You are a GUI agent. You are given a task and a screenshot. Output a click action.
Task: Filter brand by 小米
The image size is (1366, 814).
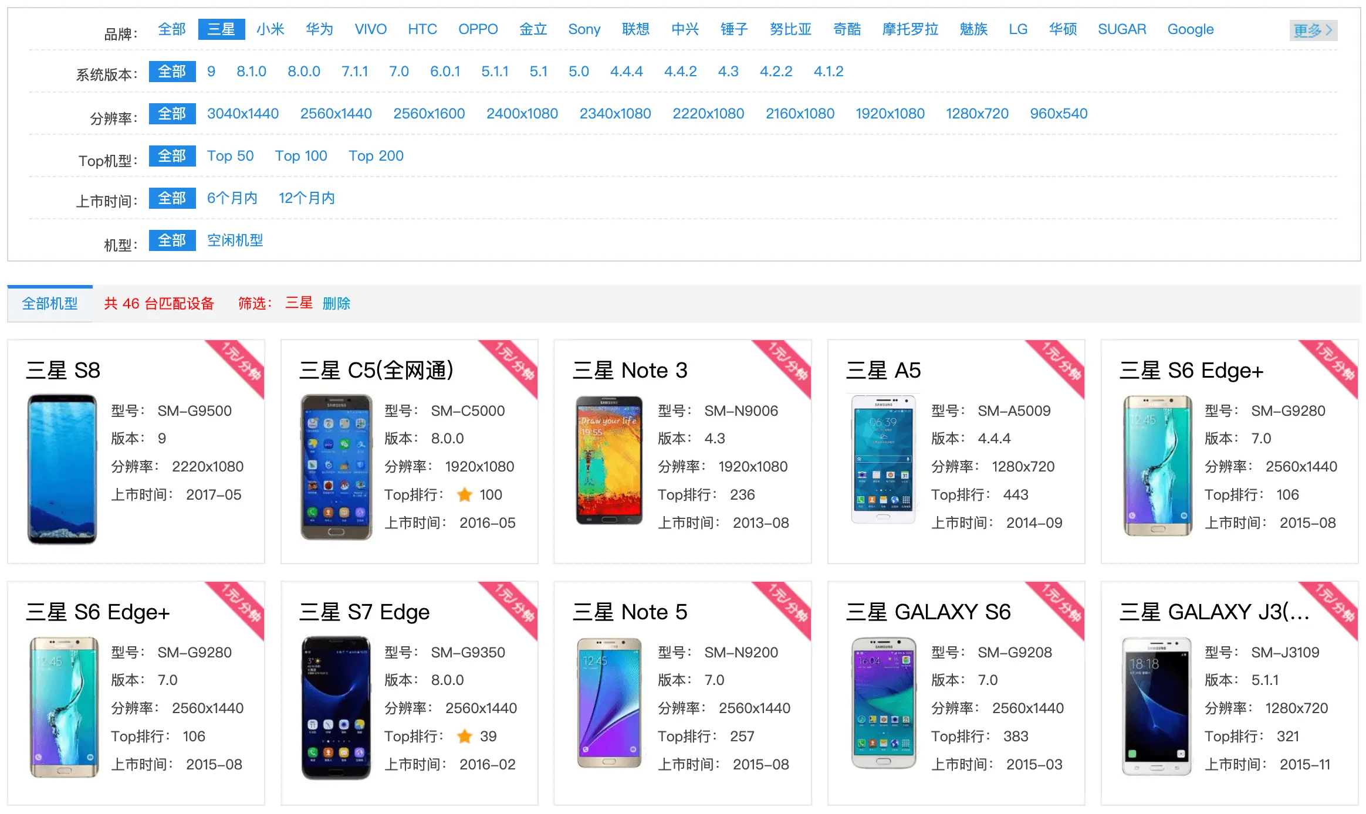click(270, 29)
